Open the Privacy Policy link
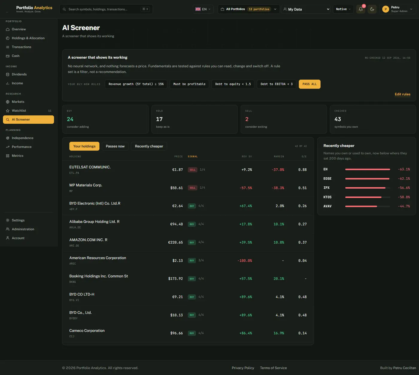Viewport: 419px width, 375px height. pos(243,368)
